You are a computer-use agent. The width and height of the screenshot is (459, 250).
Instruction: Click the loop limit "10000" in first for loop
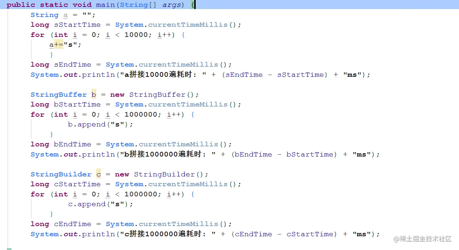[x=136, y=35]
